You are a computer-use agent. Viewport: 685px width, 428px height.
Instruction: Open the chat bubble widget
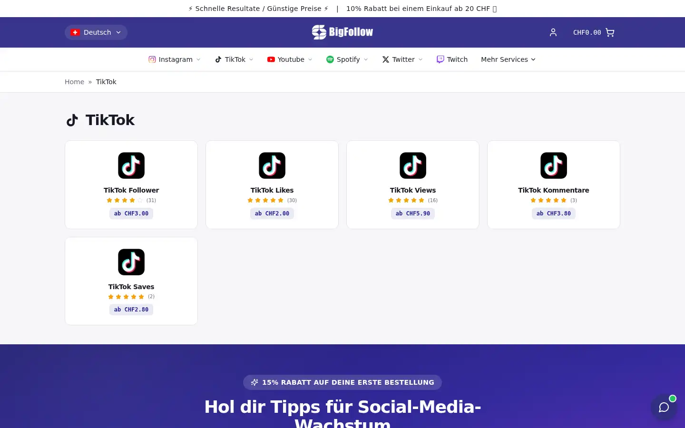pyautogui.click(x=664, y=407)
